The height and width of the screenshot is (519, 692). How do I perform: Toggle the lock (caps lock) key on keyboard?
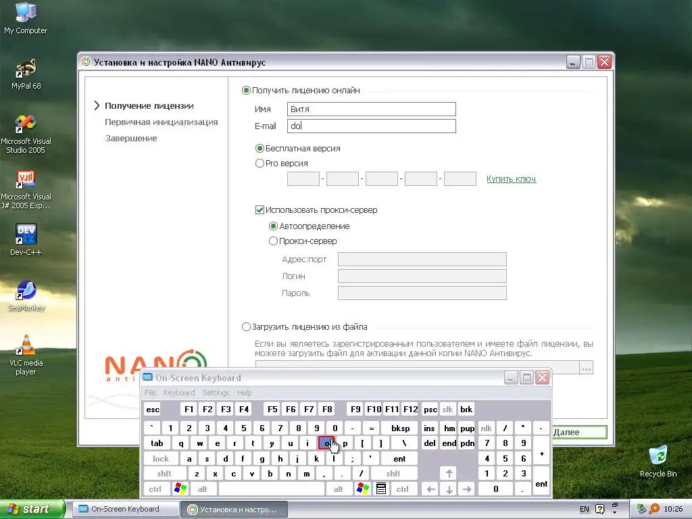[161, 459]
